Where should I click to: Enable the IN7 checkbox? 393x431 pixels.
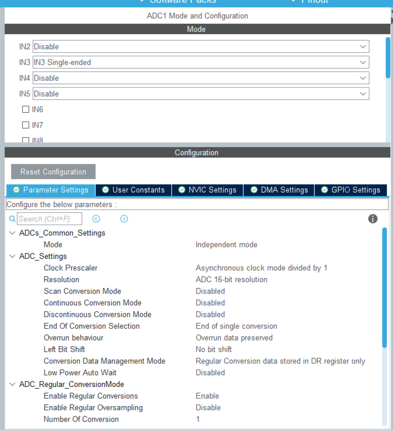click(x=26, y=125)
